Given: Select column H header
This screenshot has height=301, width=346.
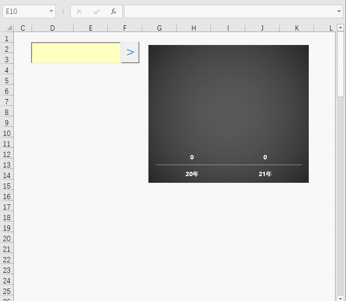Looking at the screenshot, I should click(194, 28).
